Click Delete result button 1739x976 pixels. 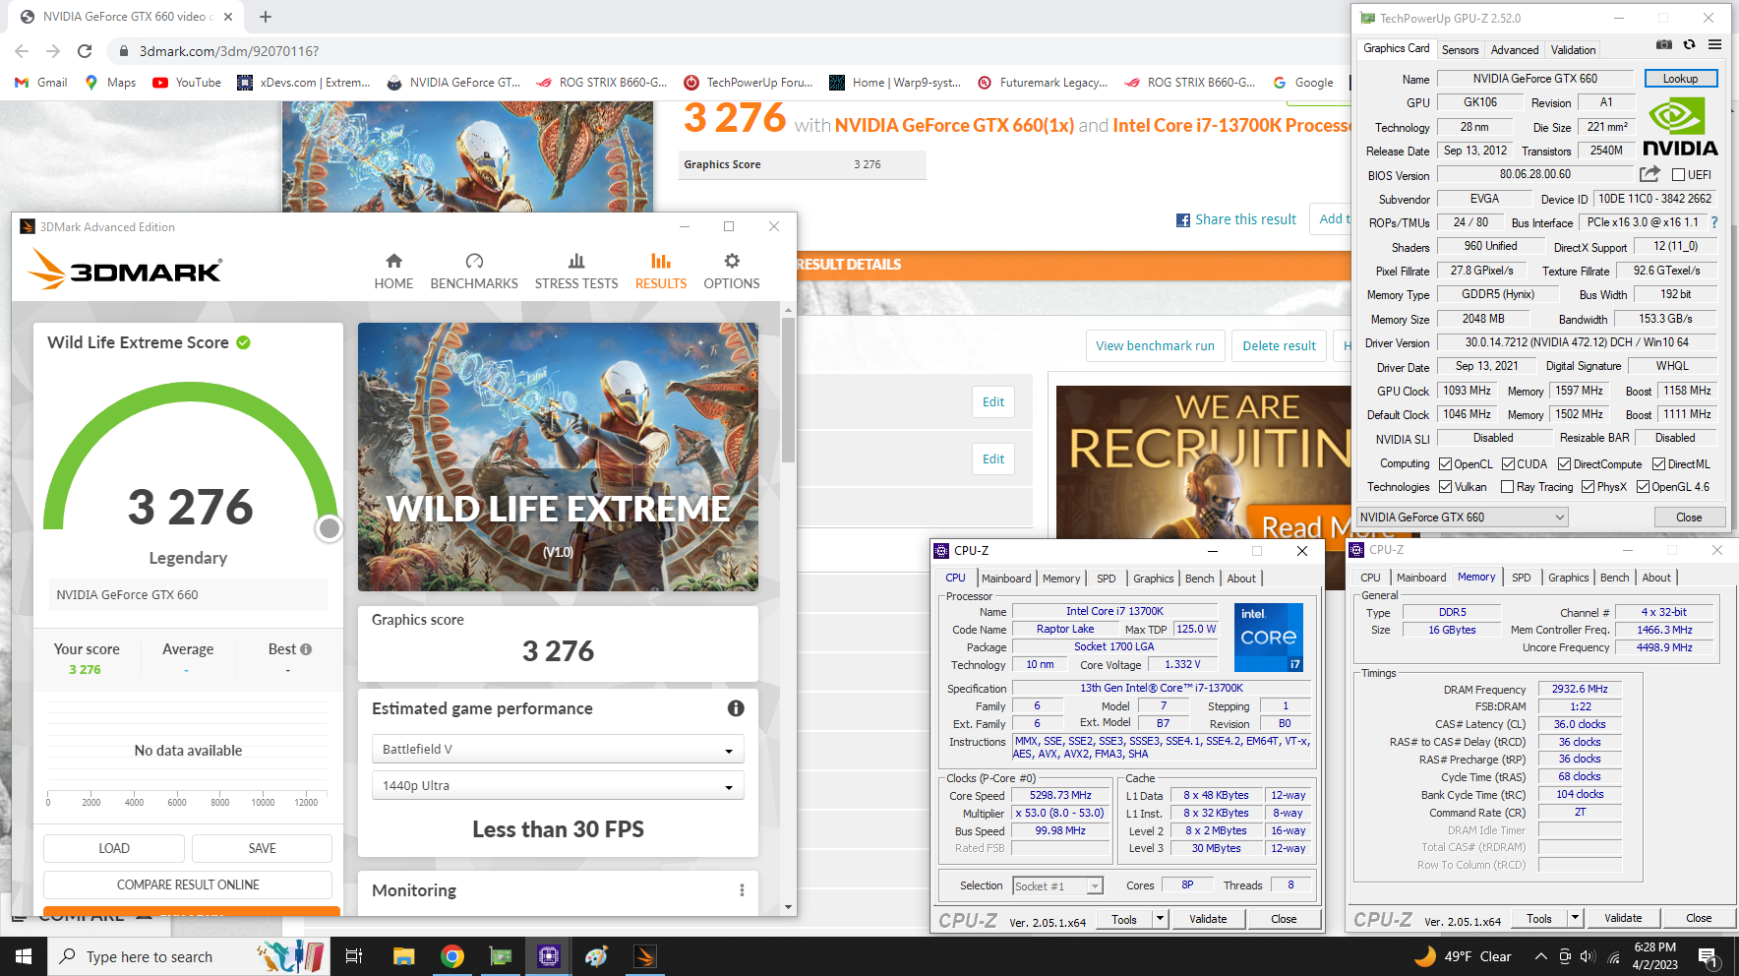click(x=1279, y=345)
